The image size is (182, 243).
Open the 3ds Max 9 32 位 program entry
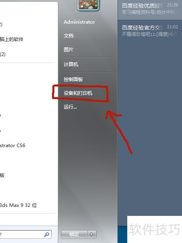(x=19, y=205)
